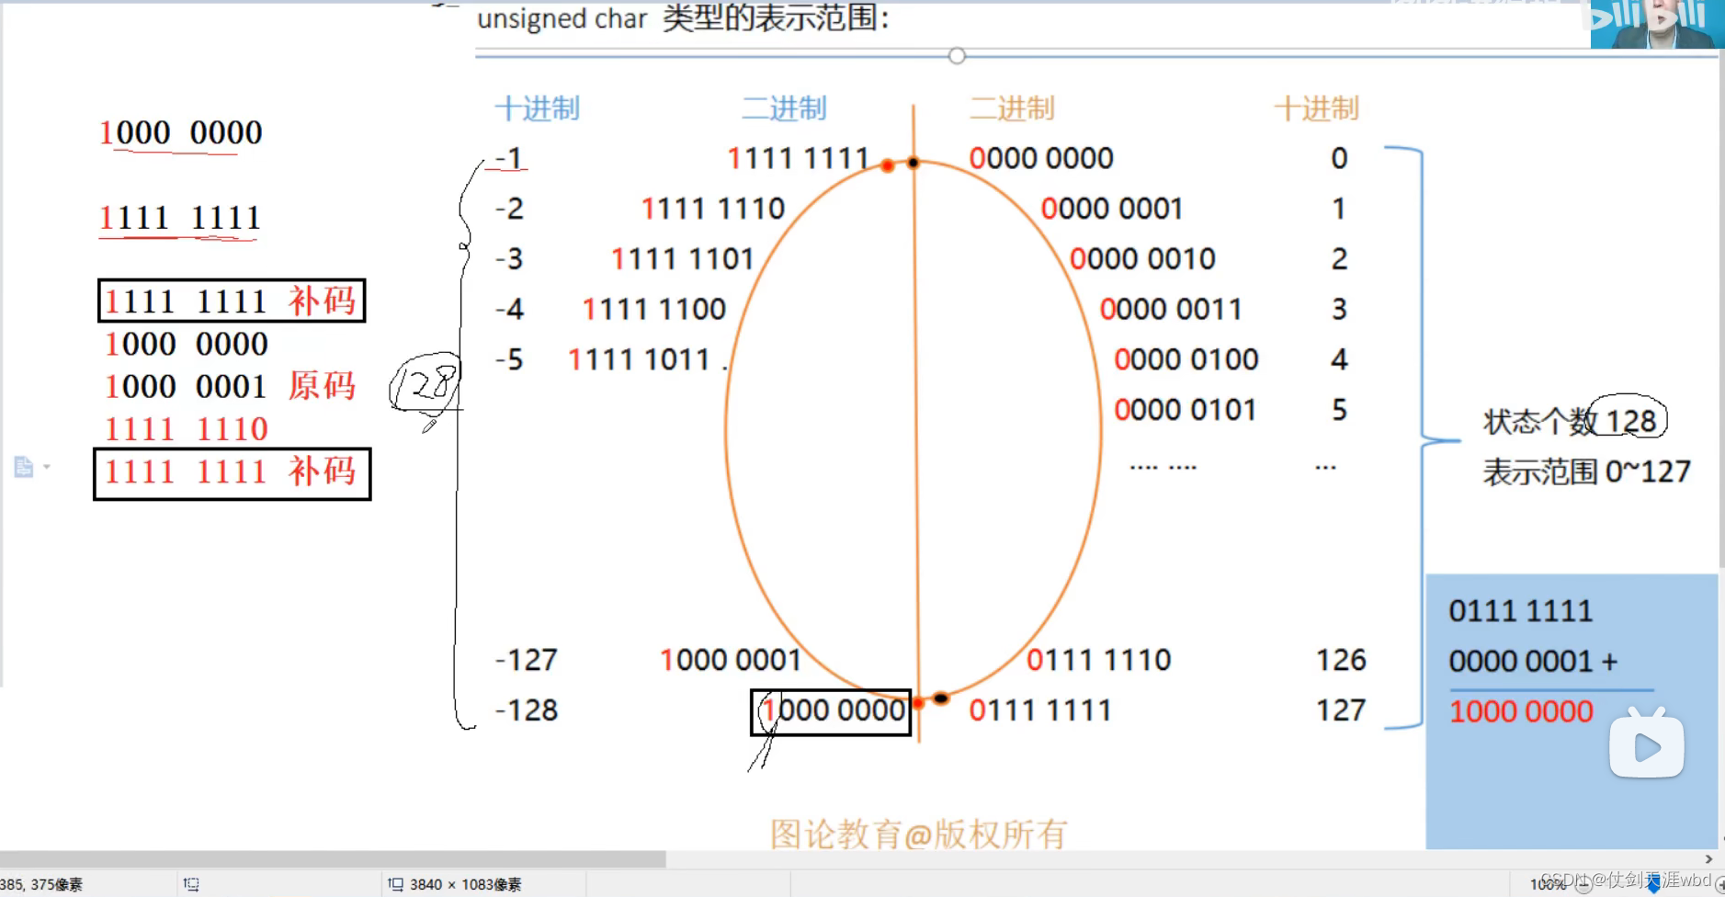Click the binary value '0000 0100'
This screenshot has height=897, width=1725.
click(x=1186, y=359)
